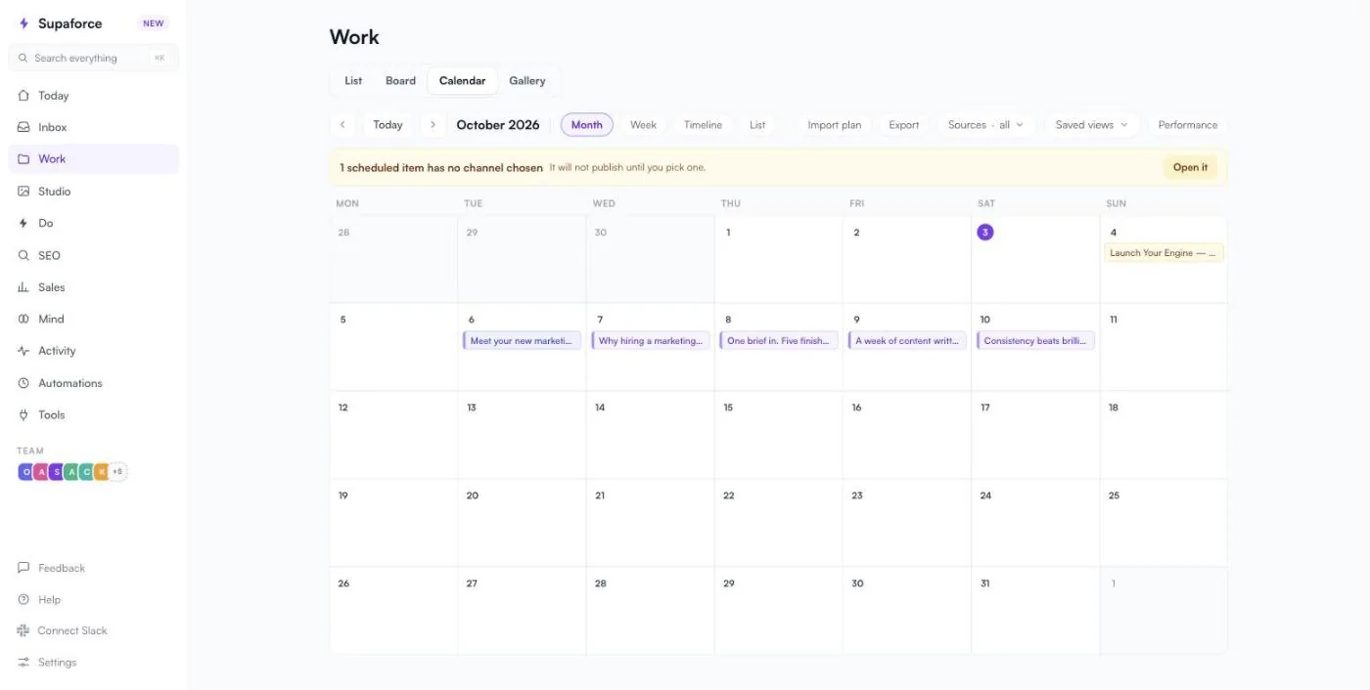Image resolution: width=1370 pixels, height=690 pixels.
Task: Click the search magnifier icon in sidebar
Action: [23, 58]
